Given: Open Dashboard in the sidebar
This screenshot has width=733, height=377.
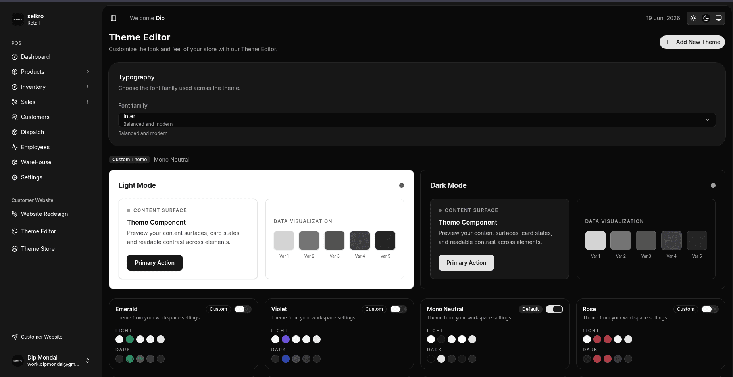Looking at the screenshot, I should click(x=51, y=57).
